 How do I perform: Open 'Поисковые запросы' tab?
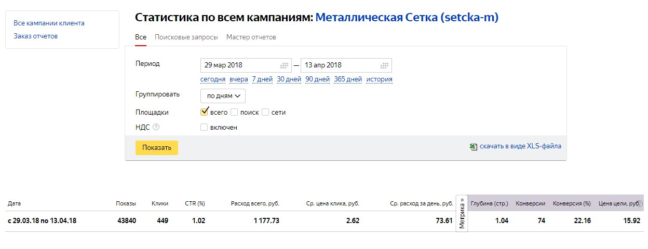coord(186,37)
